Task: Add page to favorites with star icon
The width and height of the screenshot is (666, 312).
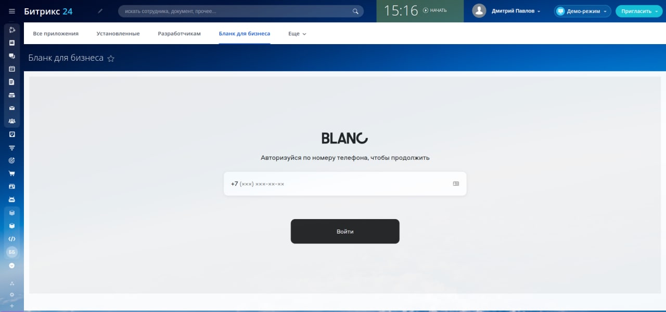Action: coord(111,59)
